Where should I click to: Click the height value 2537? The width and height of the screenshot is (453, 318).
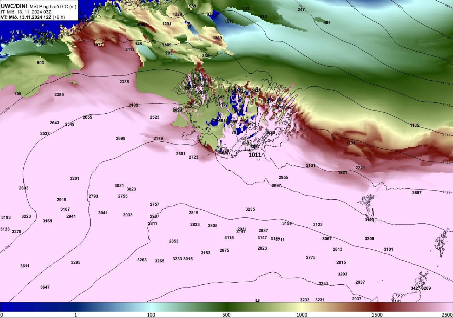(x=45, y=134)
